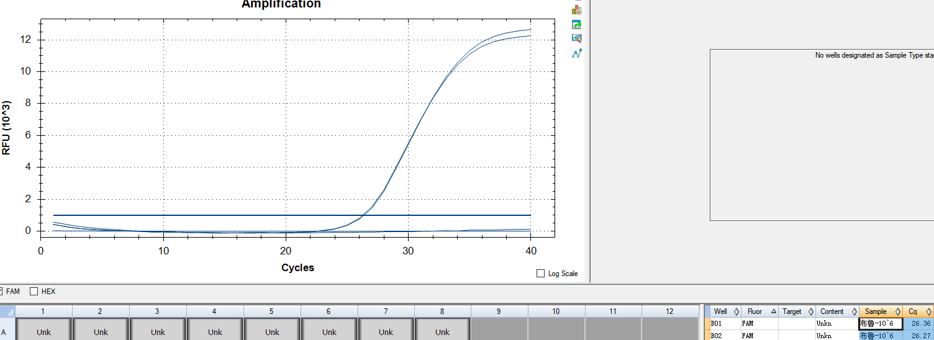Open chart settings icon with bar chart and gear
Screen dimensions: 934x340
577,10
